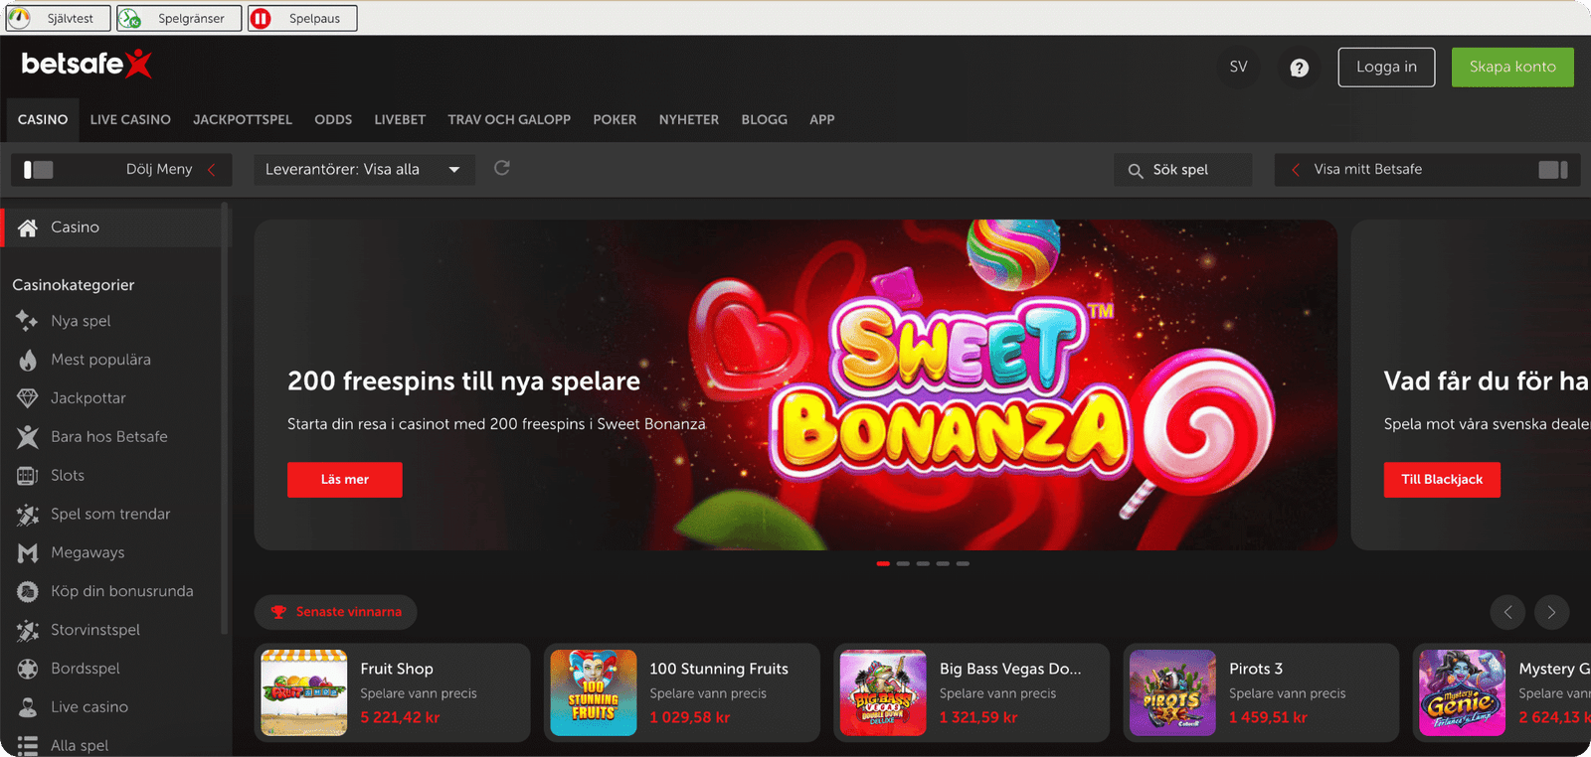Click the 200 freespins till nya spelare heading
Screen dimensions: 1591x757
463,381
